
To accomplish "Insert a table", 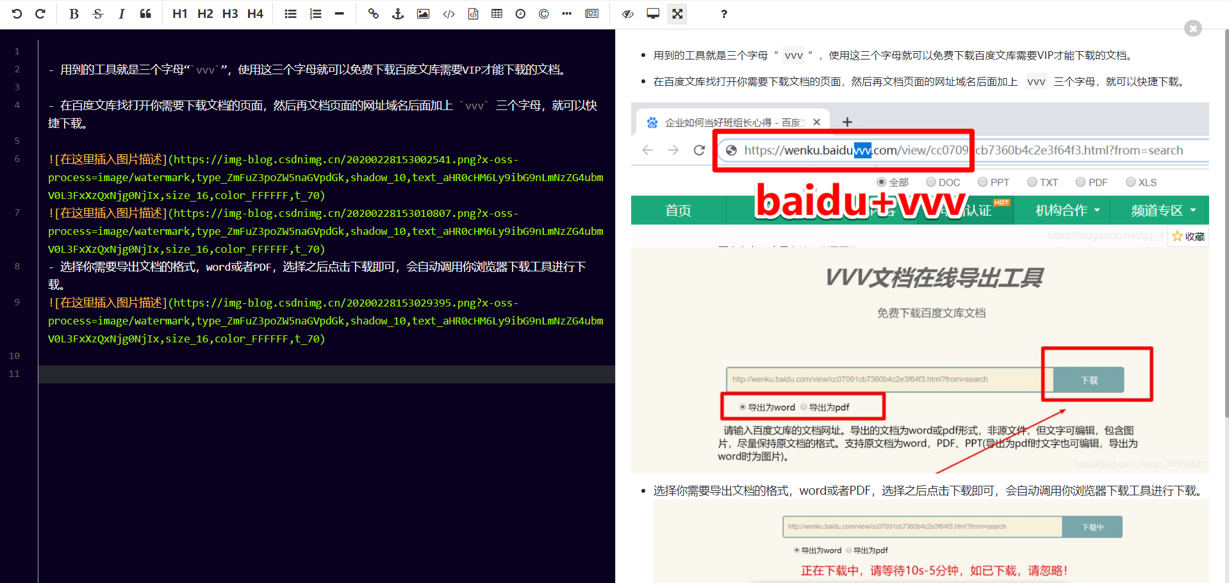I will pyautogui.click(x=497, y=13).
